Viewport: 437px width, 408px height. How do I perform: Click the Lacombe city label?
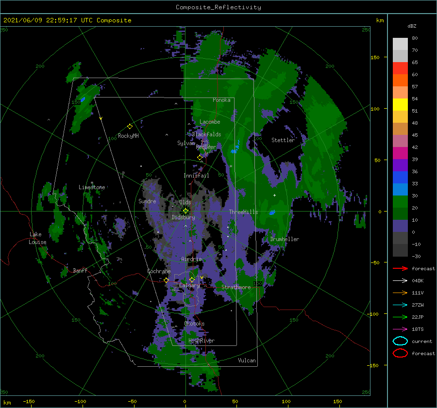pos(210,122)
